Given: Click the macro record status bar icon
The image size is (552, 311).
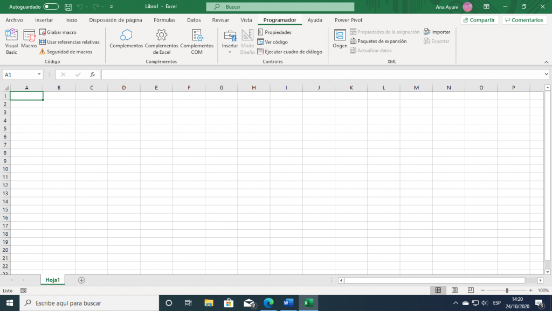Looking at the screenshot, I should (x=24, y=291).
